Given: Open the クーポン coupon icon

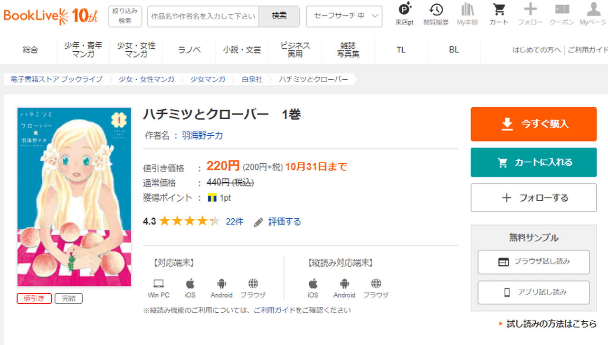Looking at the screenshot, I should pyautogui.click(x=562, y=10).
